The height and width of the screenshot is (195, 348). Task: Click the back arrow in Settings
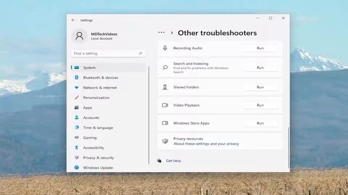pos(73,20)
